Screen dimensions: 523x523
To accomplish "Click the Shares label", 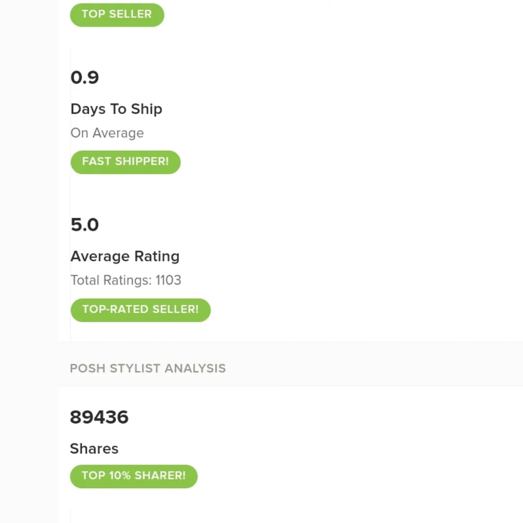I will (x=94, y=449).
